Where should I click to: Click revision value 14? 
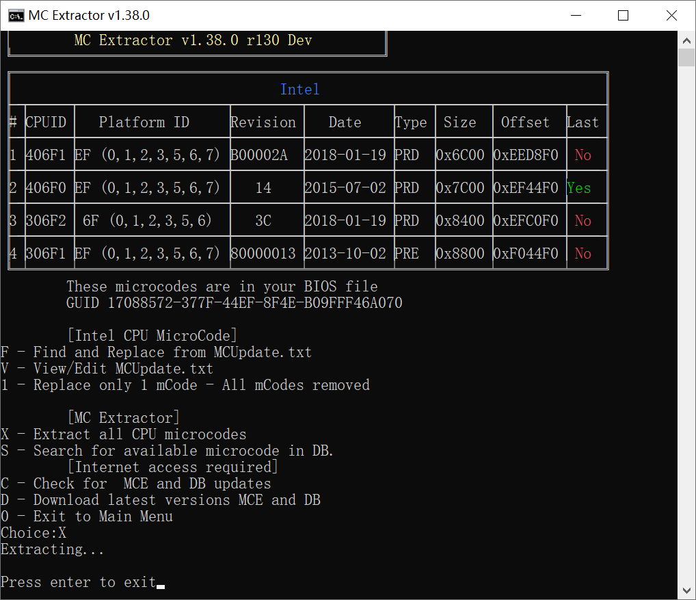point(263,188)
